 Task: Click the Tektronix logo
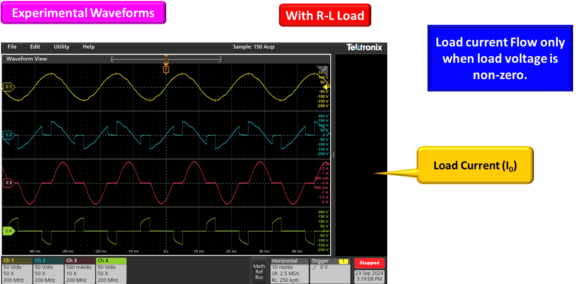364,47
